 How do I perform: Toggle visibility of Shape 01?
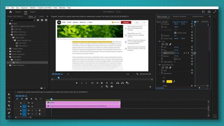click(x=160, y=65)
